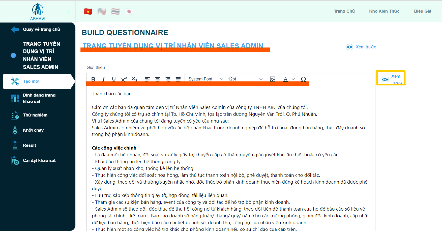
Task: Open Định dạng trang khảo sát menu
Action: coord(39,98)
